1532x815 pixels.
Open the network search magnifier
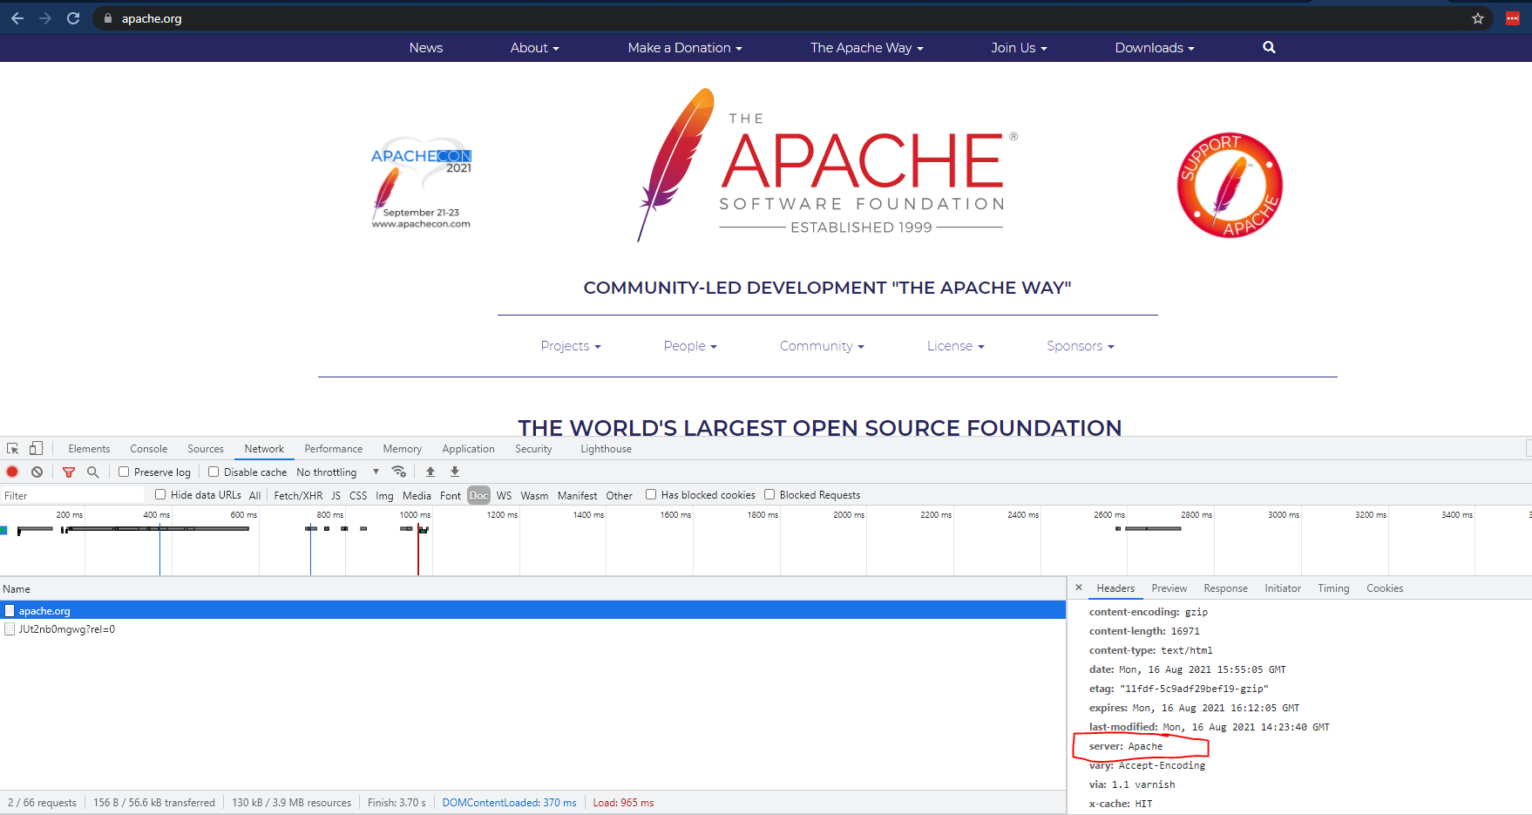point(93,472)
